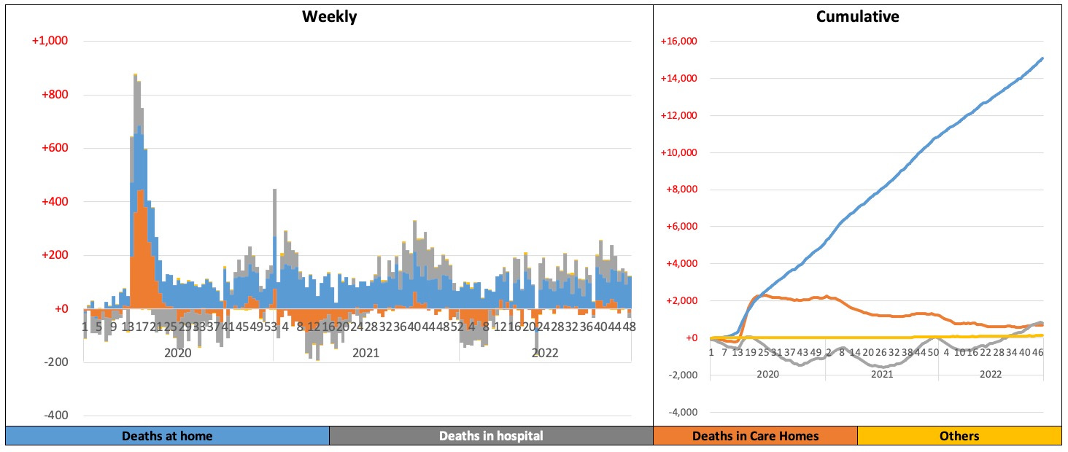The image size is (1068, 452).
Task: Click the "2021" year label under Weekly chart
Action: pyautogui.click(x=366, y=353)
